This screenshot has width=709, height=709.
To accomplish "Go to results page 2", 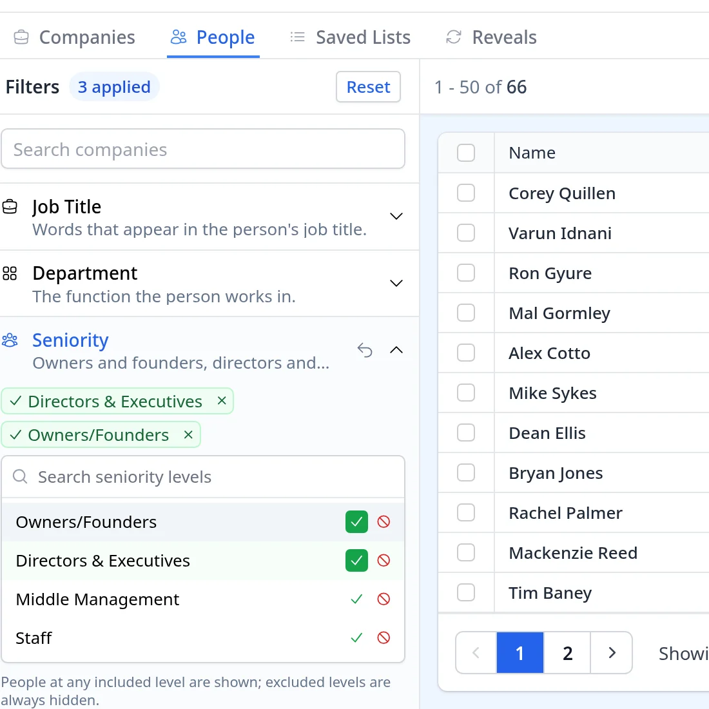I will pyautogui.click(x=567, y=653).
